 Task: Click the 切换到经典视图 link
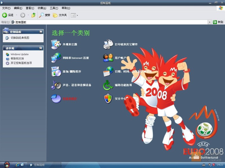click(x=20, y=38)
